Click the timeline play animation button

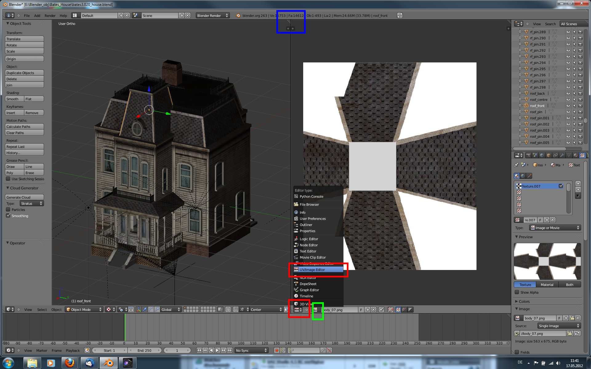(x=217, y=350)
